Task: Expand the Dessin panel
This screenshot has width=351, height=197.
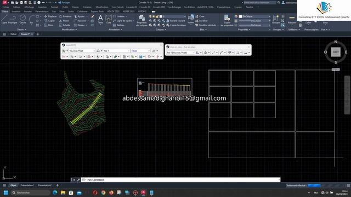Action: click(x=22, y=30)
